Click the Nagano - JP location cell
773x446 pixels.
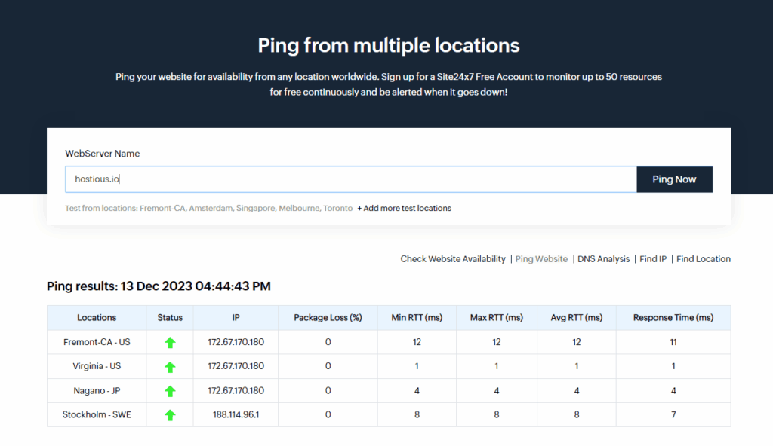tap(97, 391)
